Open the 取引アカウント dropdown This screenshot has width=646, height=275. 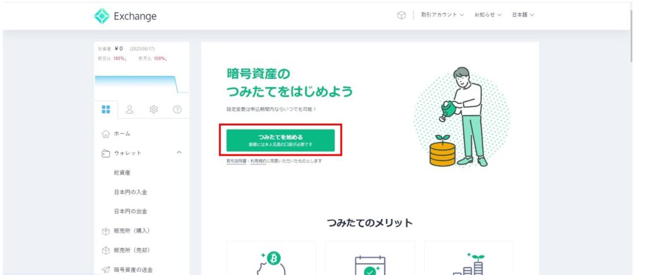click(x=442, y=15)
